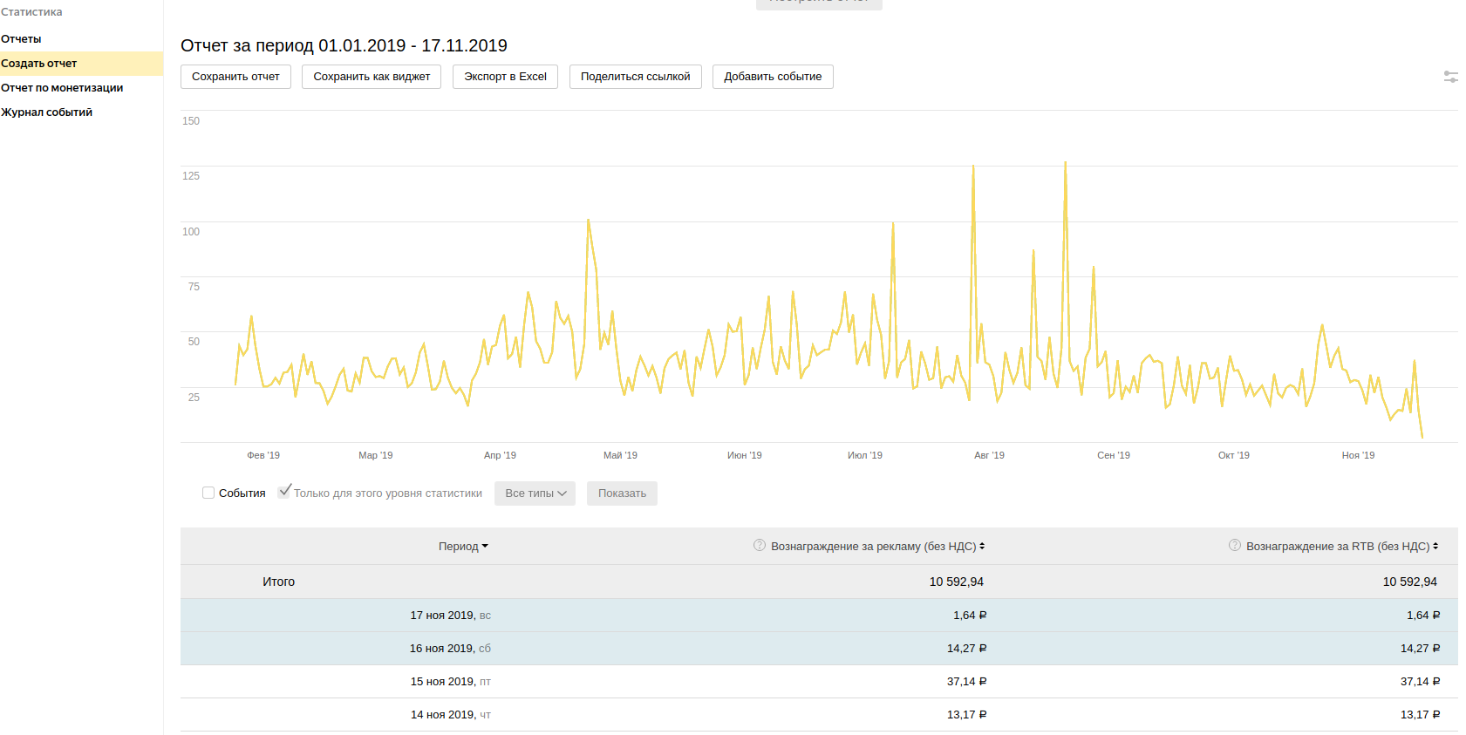Click the 'Сохранить отчет' button
Image resolution: width=1466 pixels, height=735 pixels.
(235, 77)
